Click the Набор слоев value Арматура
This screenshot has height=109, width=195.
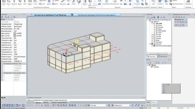click(19, 26)
